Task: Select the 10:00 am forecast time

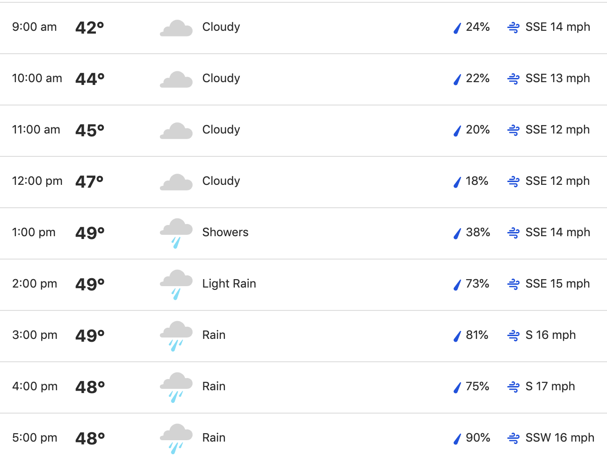Action: click(37, 78)
